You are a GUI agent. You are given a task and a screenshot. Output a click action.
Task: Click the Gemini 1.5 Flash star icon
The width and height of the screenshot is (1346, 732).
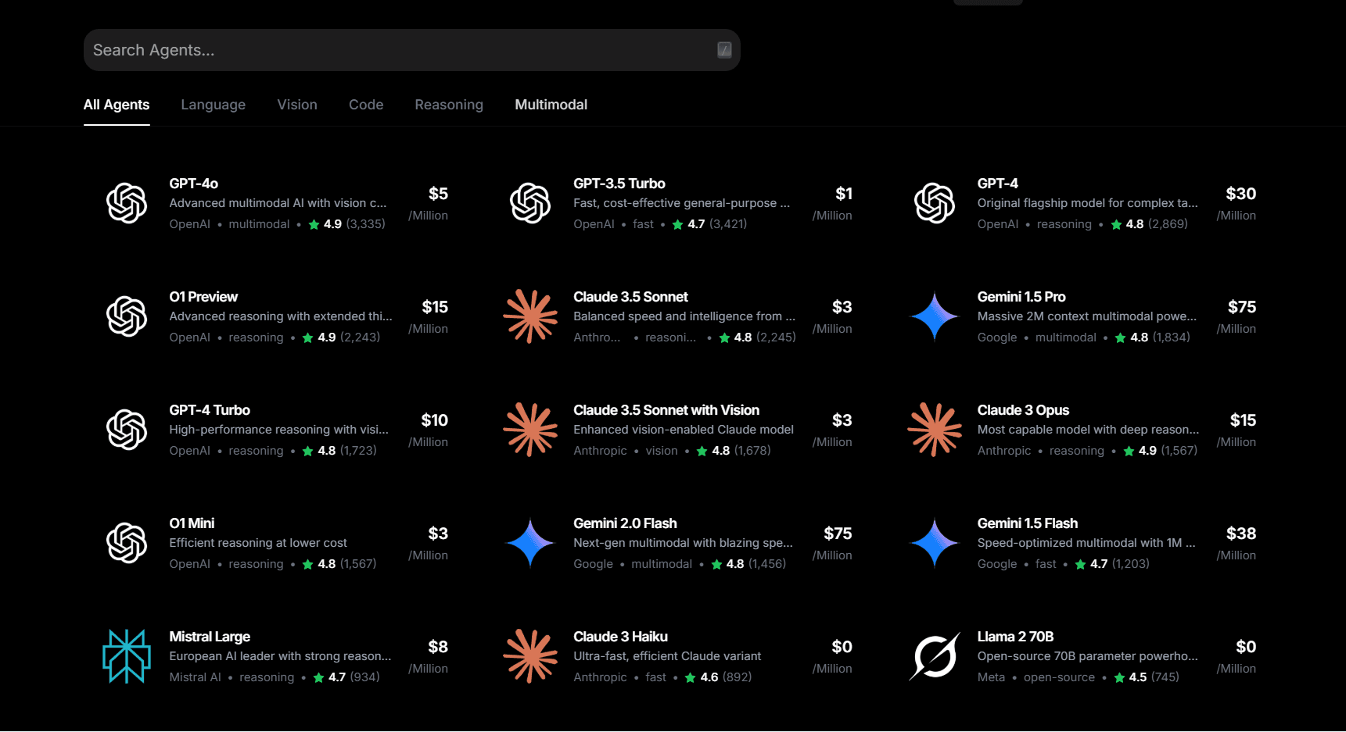(934, 543)
